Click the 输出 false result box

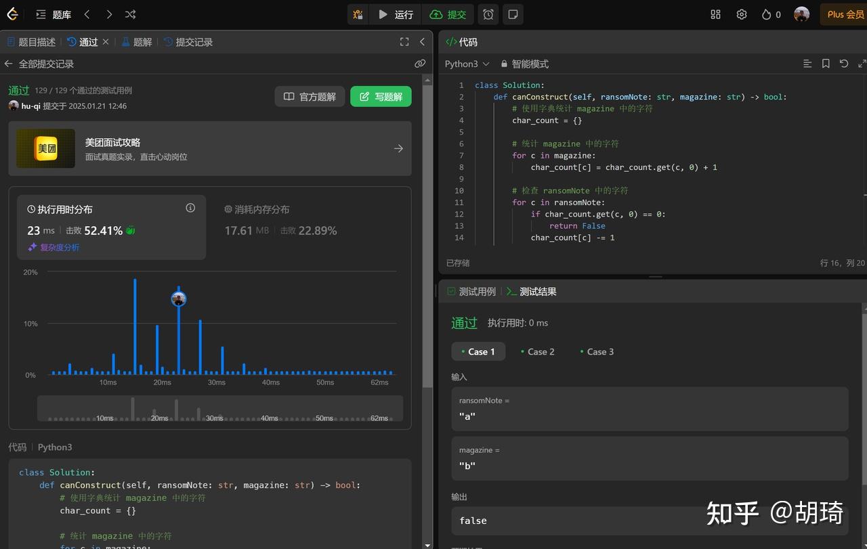tap(650, 521)
